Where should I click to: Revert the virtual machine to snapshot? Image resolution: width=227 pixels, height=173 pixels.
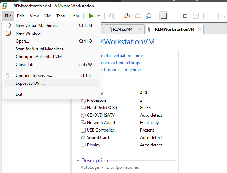pos(138,16)
